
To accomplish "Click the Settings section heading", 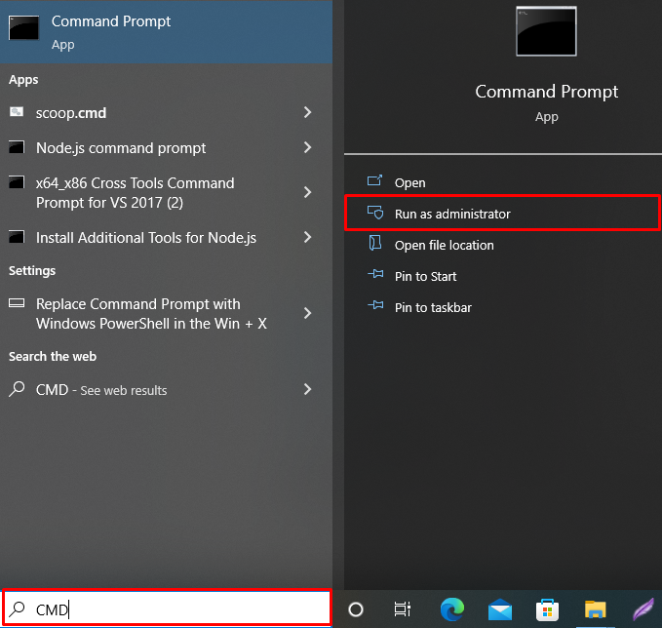I will 32,270.
